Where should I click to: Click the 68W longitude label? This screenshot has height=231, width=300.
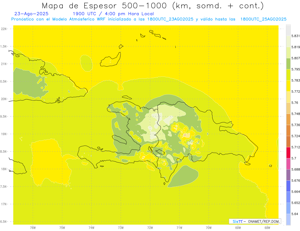(267, 228)
